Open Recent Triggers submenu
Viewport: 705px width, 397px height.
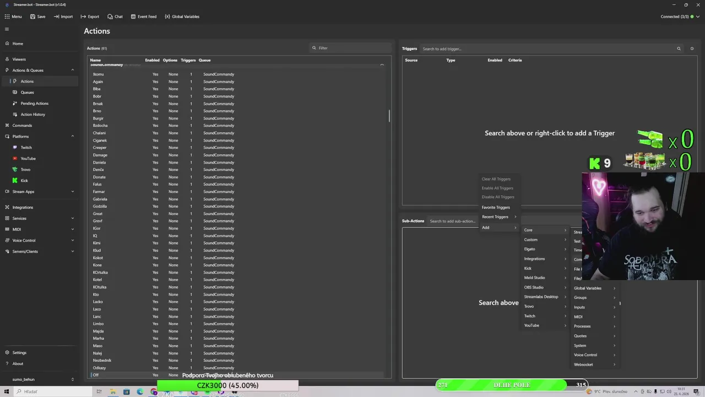498,217
